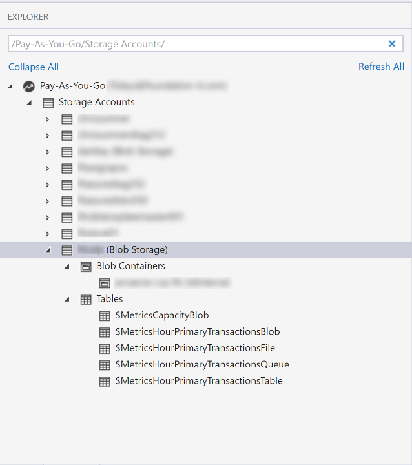Clear the explorer search path field
Viewport: 412px width, 465px height.
pyautogui.click(x=392, y=44)
